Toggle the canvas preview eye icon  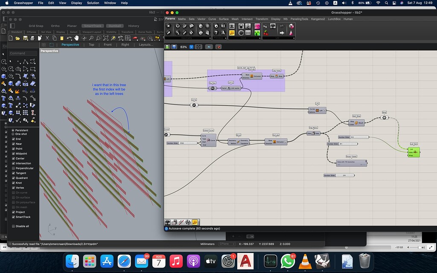click(209, 47)
